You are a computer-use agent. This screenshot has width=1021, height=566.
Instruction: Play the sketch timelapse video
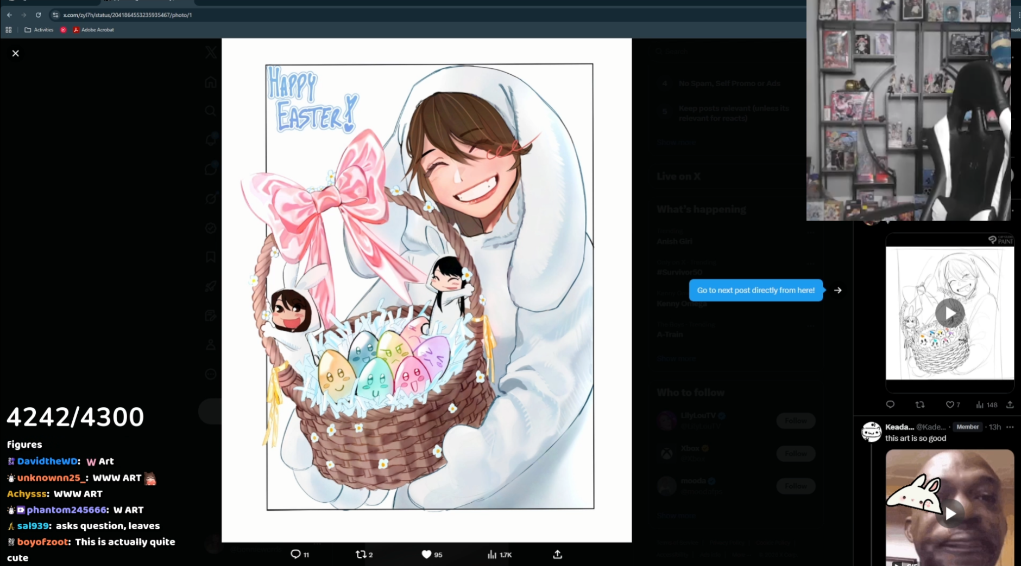point(949,313)
